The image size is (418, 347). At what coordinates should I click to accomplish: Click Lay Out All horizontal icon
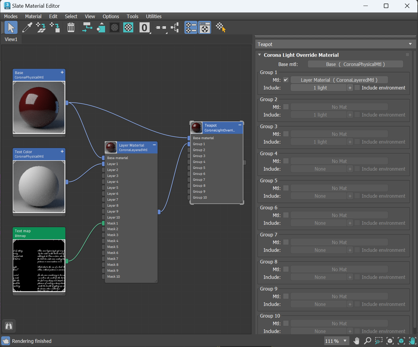tap(161, 28)
